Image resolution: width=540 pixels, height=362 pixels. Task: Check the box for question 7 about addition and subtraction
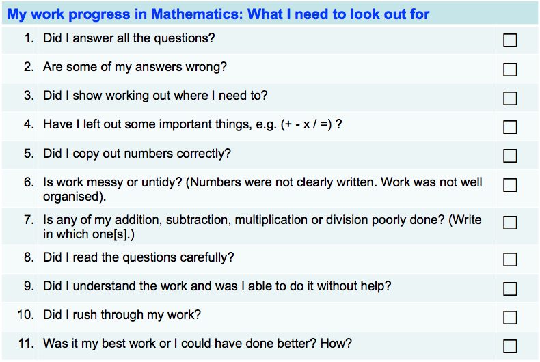(510, 223)
